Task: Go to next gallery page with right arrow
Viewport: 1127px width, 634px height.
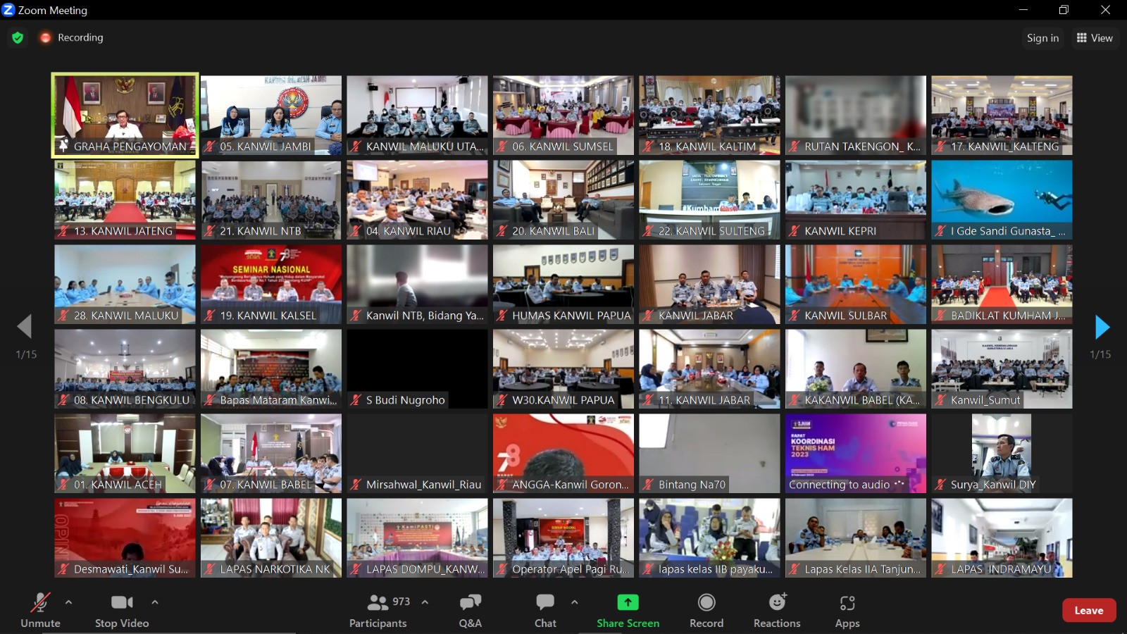Action: click(1102, 327)
